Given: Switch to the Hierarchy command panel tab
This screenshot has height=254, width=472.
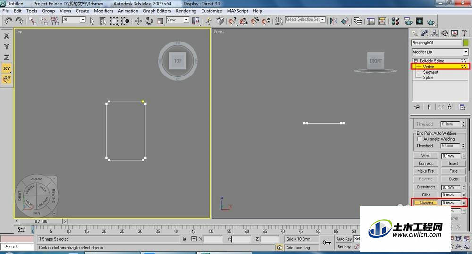Looking at the screenshot, I should click(434, 33).
